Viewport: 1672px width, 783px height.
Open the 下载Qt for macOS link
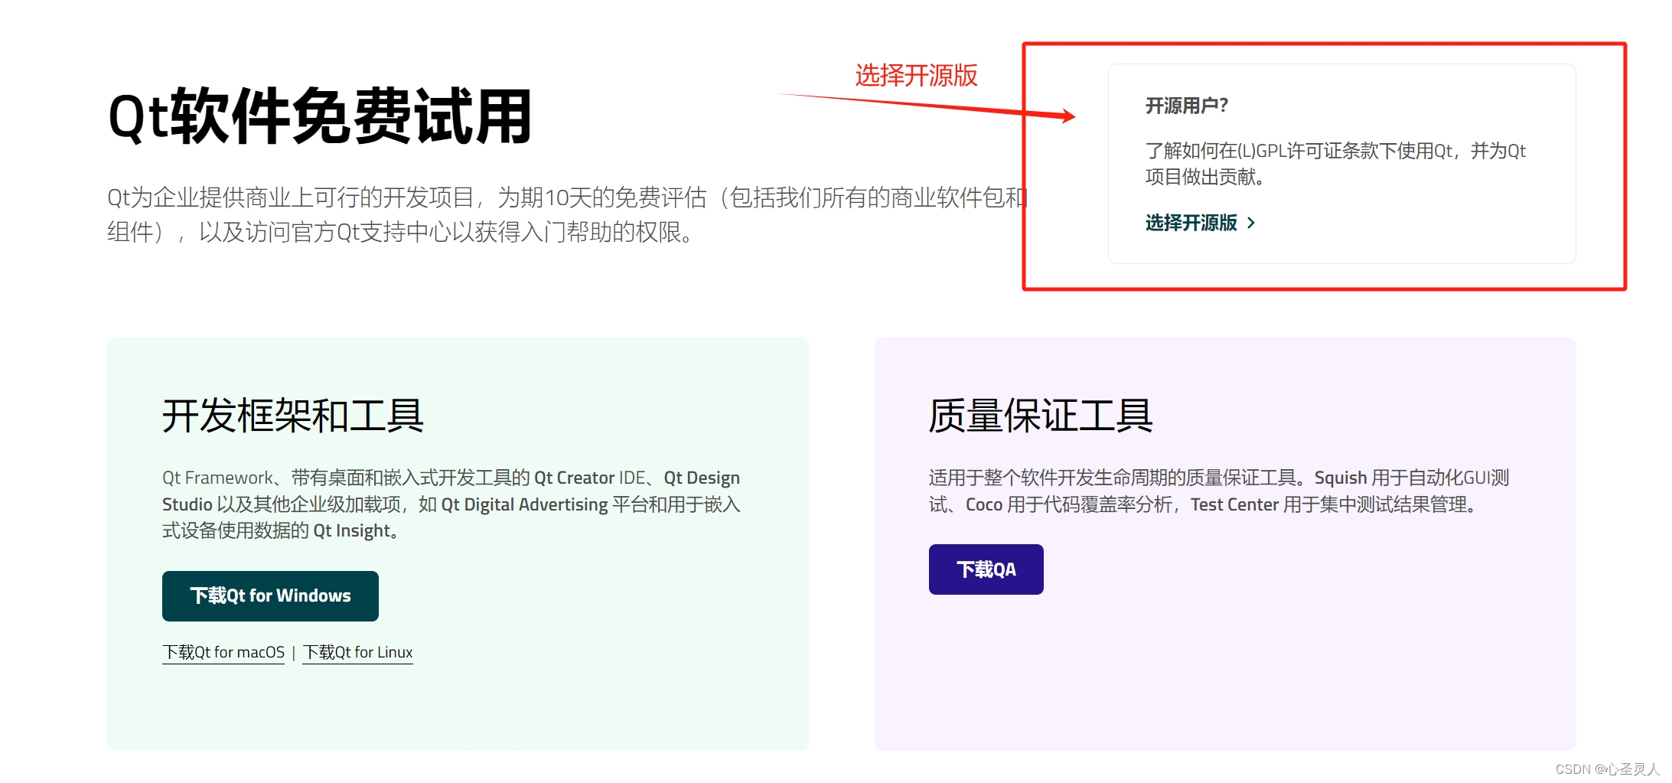pos(223,652)
